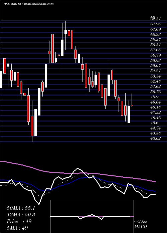
Task: Click the 61.09 price axis label
Action: 156,29
